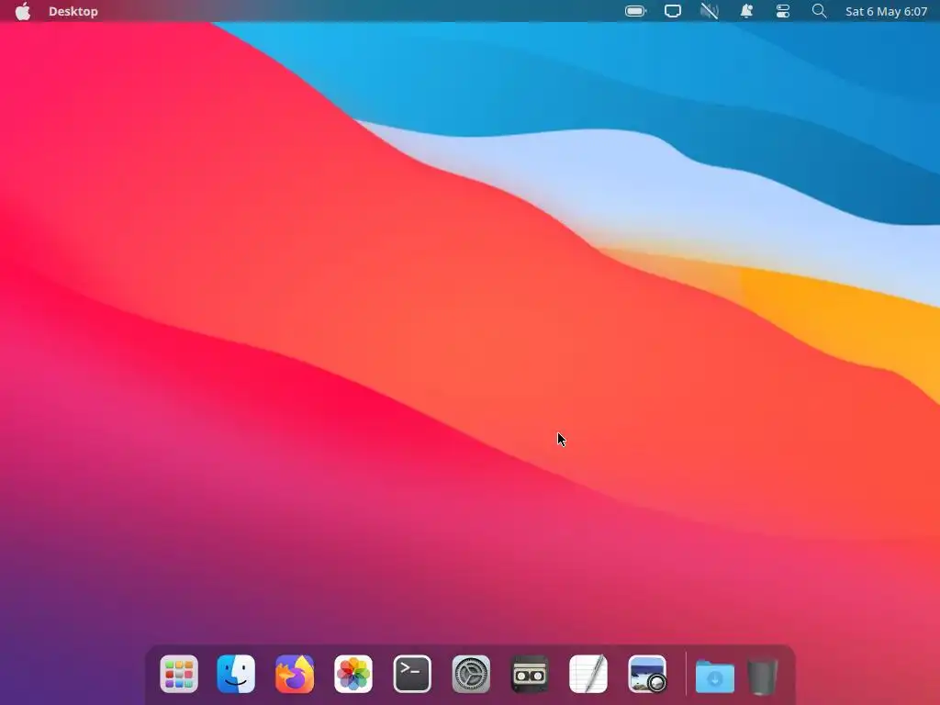Open notifications bell icon

746,11
